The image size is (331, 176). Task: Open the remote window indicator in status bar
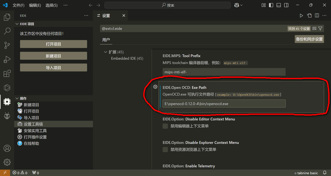coord(5,173)
